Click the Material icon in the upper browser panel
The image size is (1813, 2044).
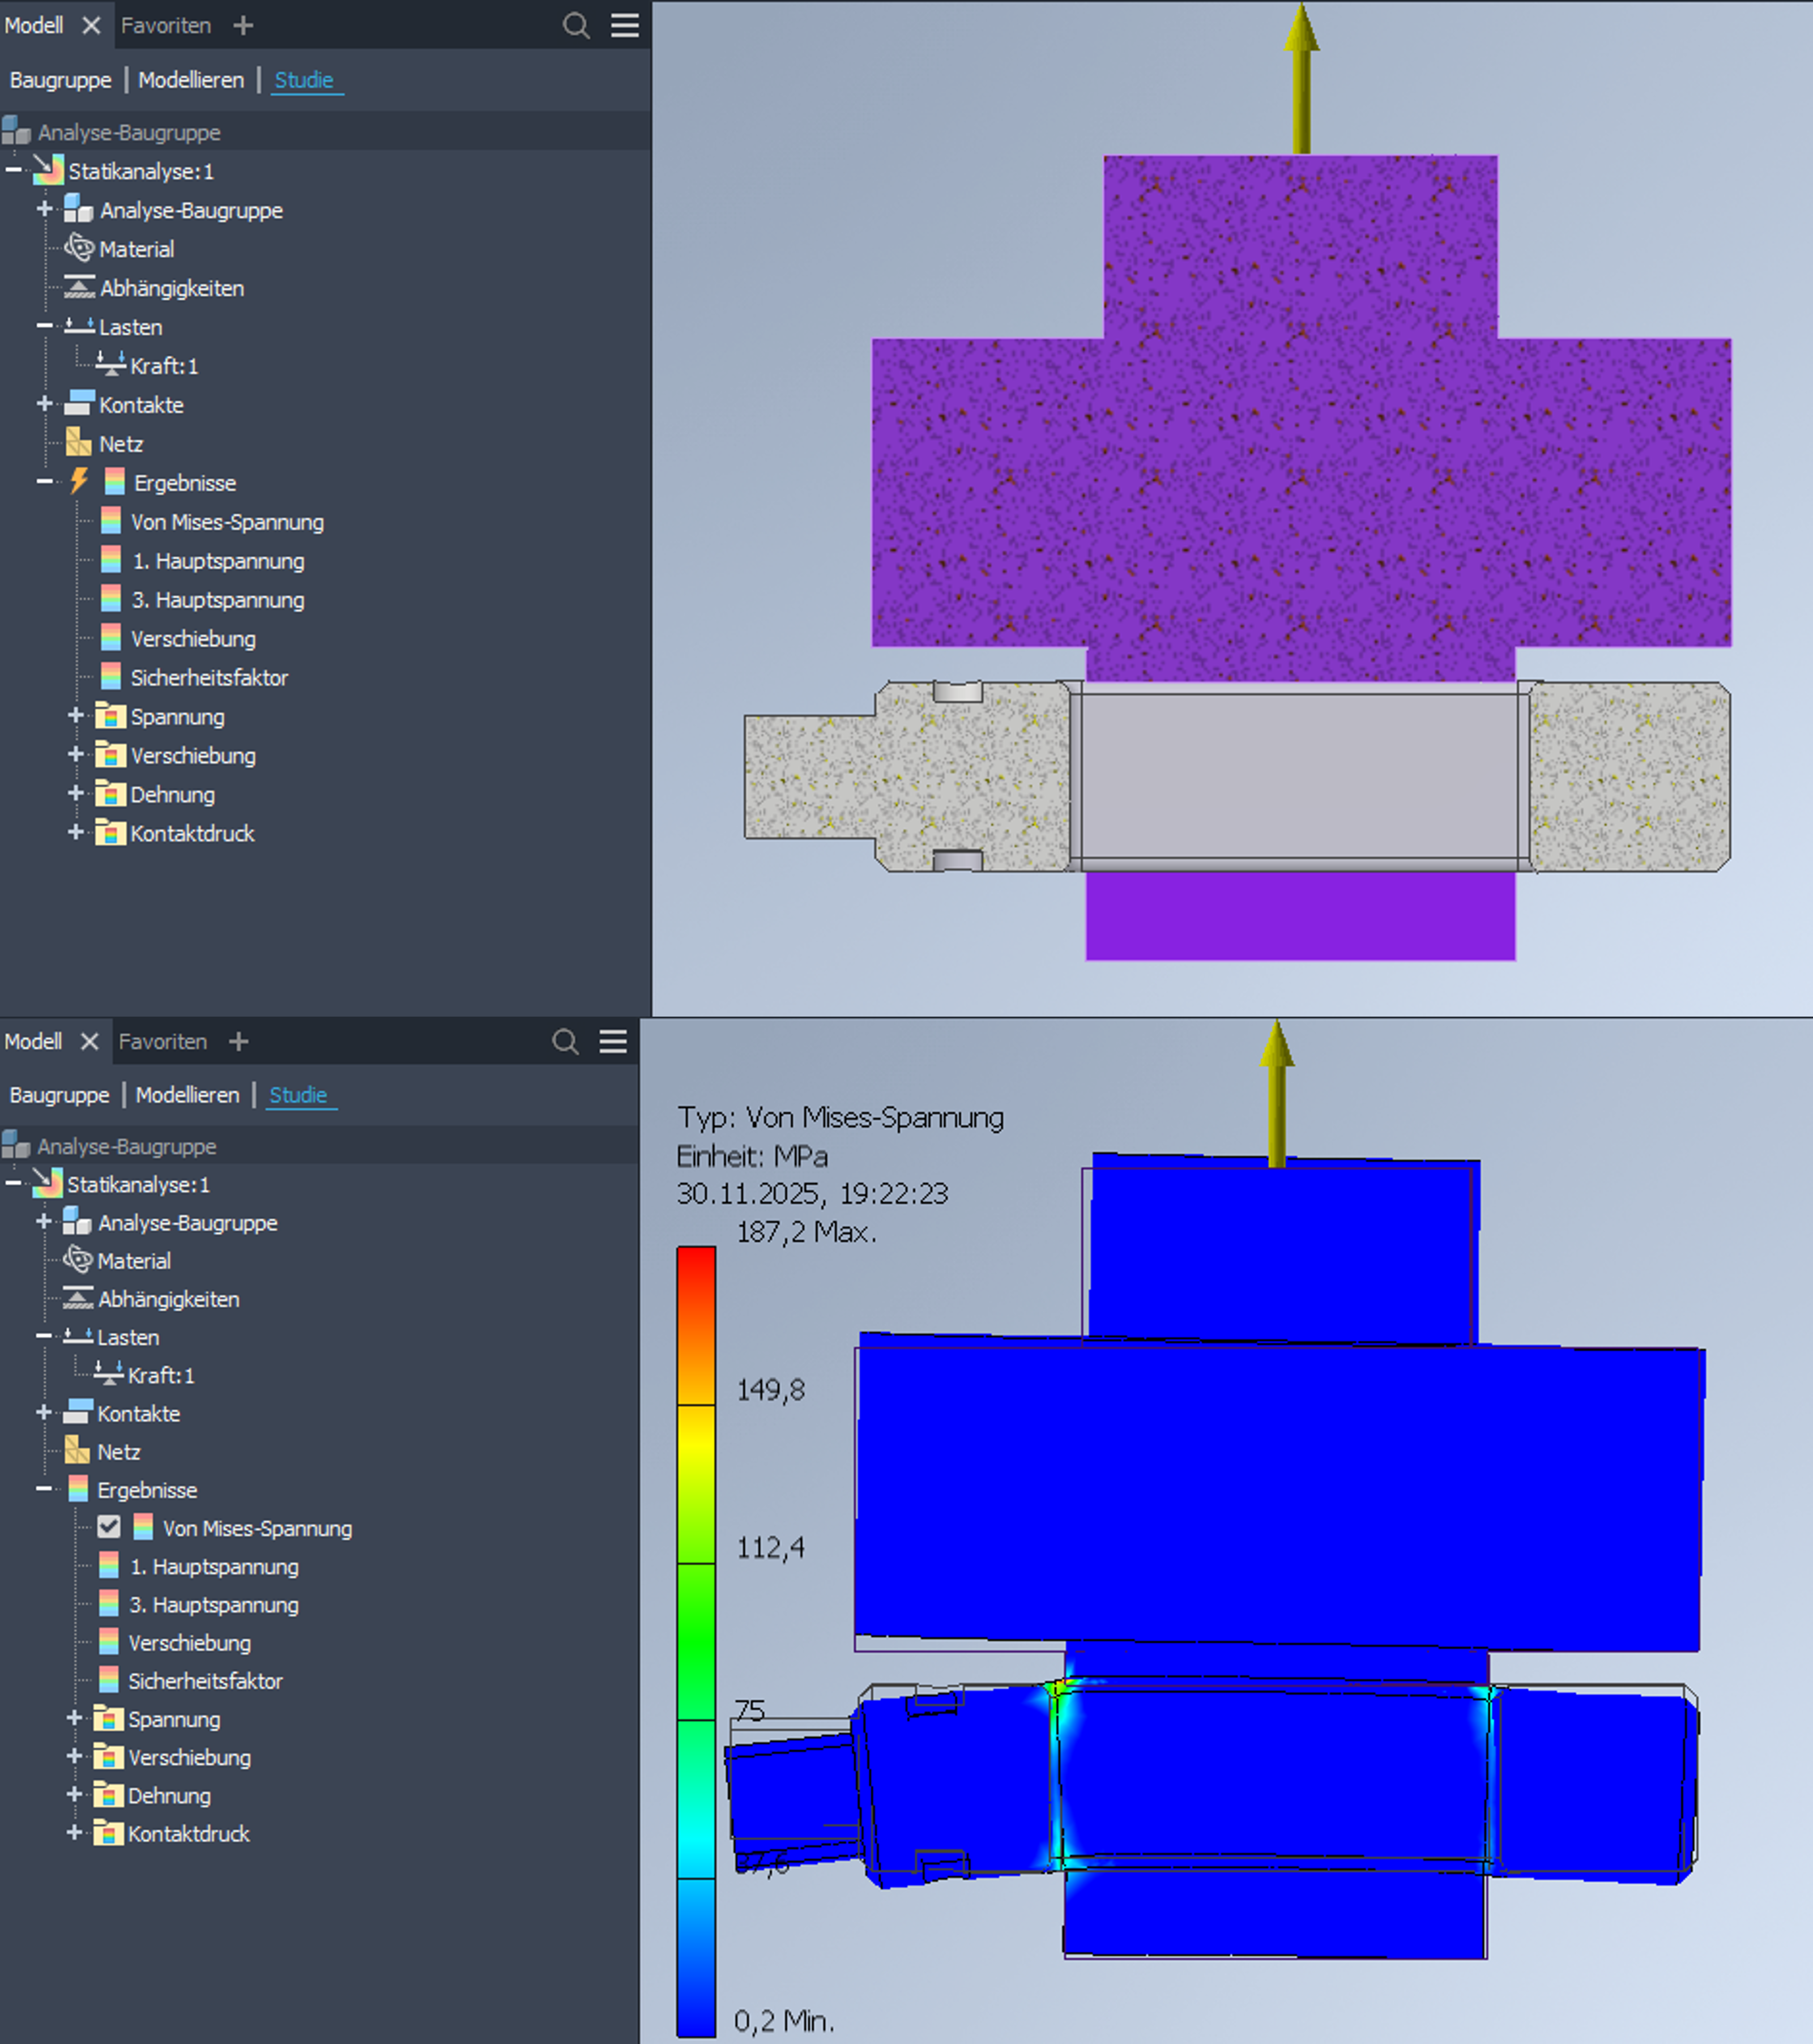pyautogui.click(x=79, y=248)
